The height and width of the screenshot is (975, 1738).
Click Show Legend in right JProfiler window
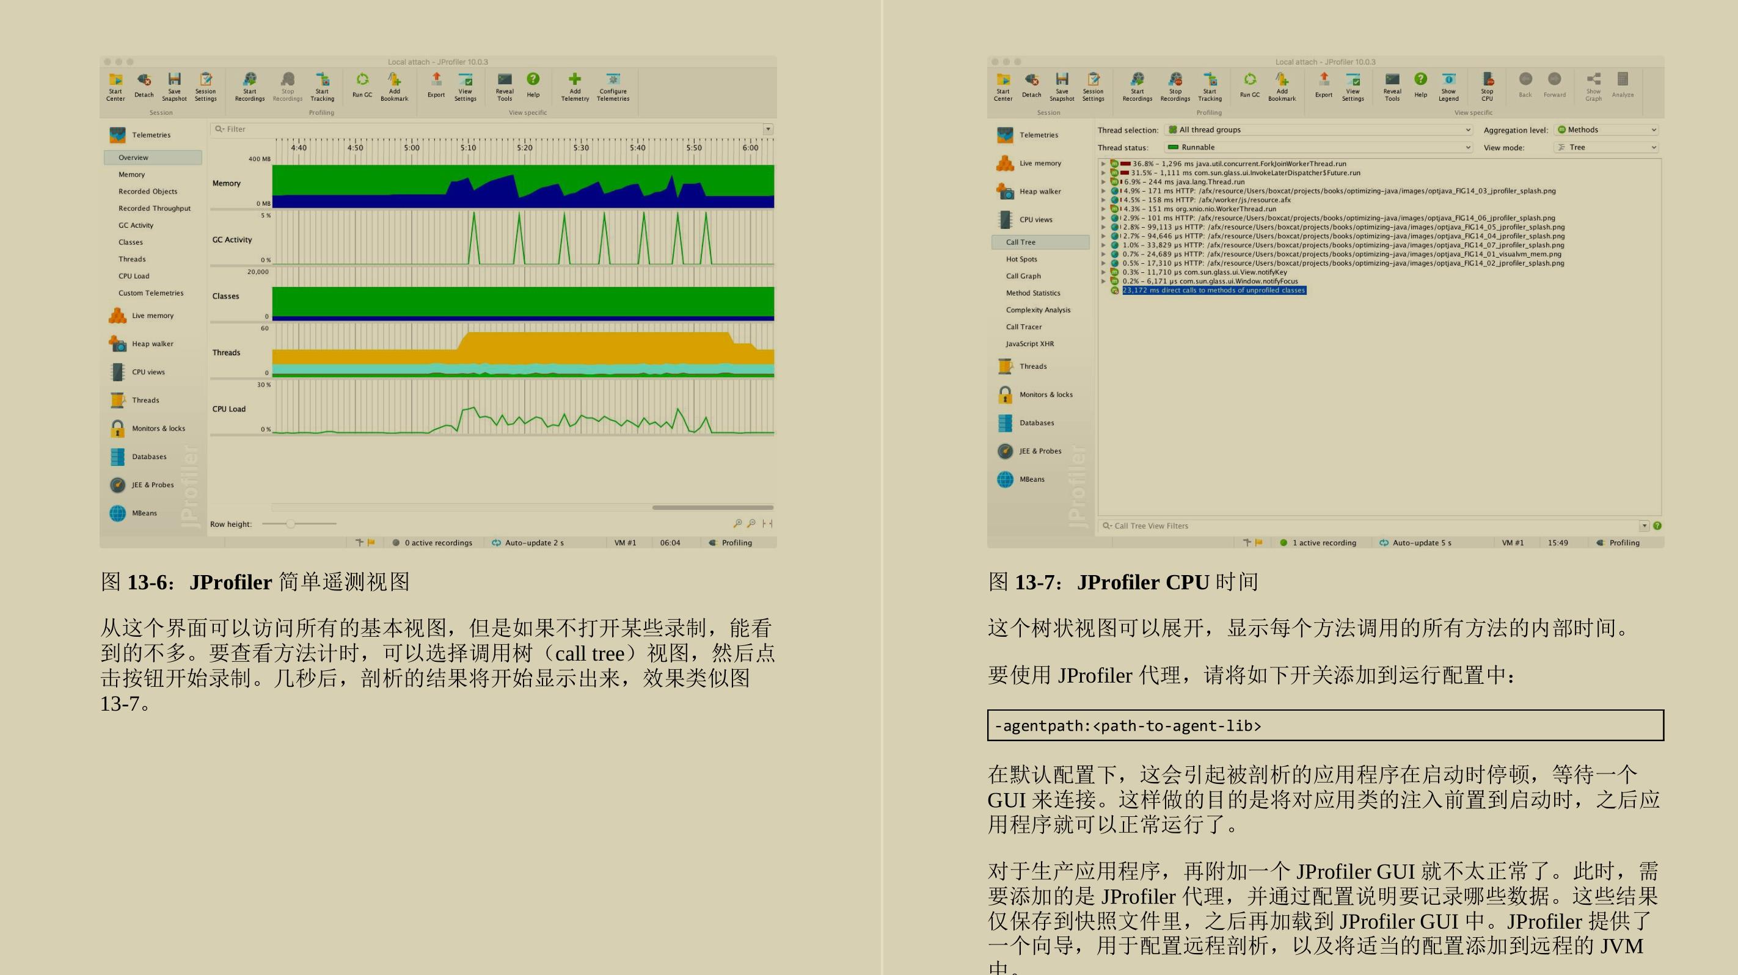[x=1448, y=87]
